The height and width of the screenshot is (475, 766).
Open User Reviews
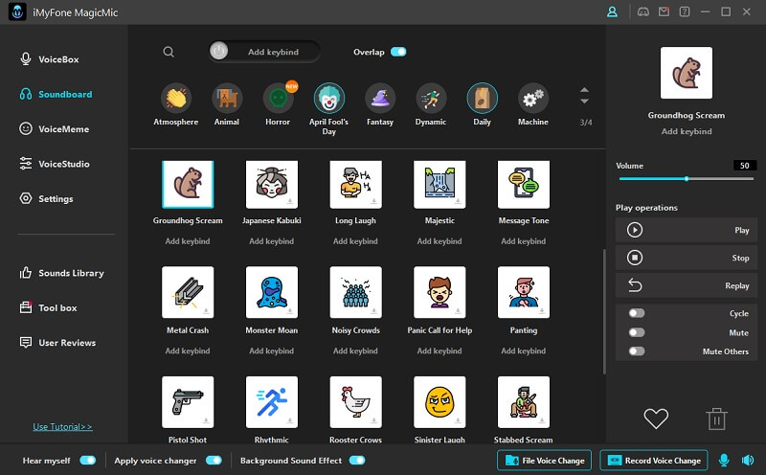coord(57,343)
